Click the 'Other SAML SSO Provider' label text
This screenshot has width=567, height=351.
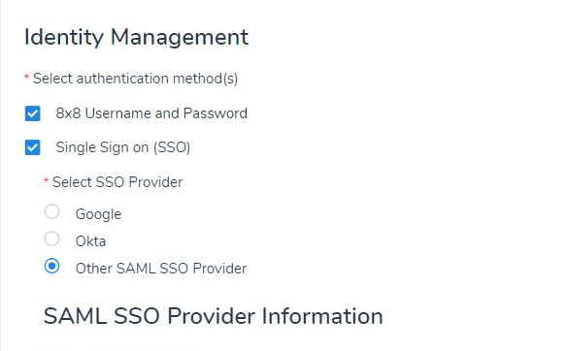tap(161, 269)
